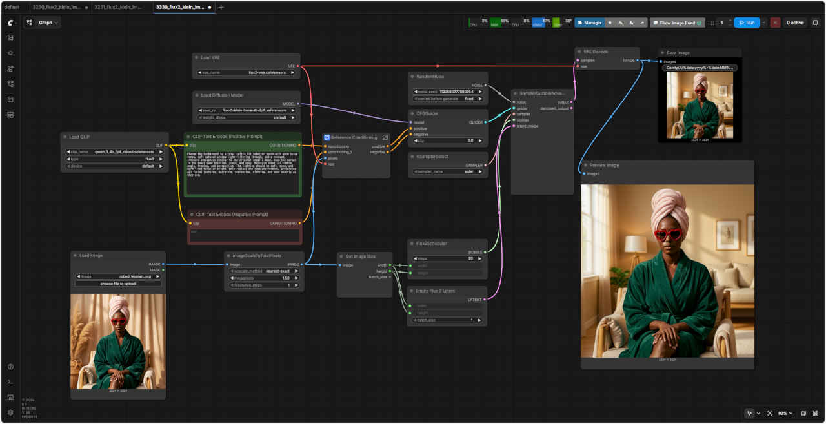Click the positive prompt text area
The image size is (826, 424).
(x=243, y=174)
